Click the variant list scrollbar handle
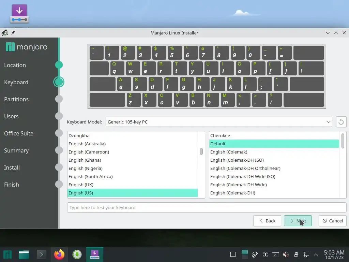The image size is (349, 262). pos(343,141)
